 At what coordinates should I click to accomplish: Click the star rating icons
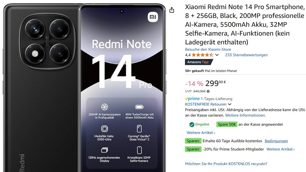[203, 55]
